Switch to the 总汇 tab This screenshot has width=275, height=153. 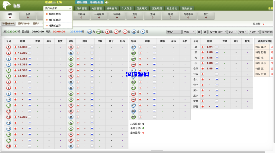point(206,16)
